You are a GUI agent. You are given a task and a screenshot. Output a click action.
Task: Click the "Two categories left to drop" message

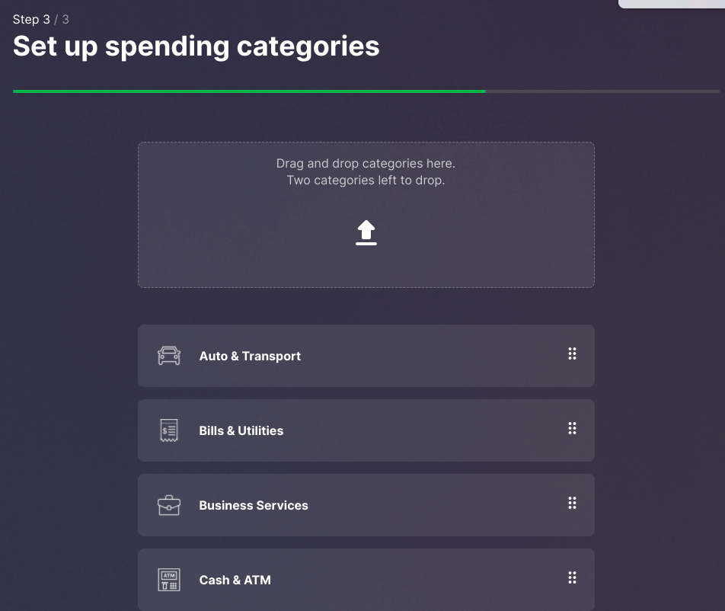[366, 181]
